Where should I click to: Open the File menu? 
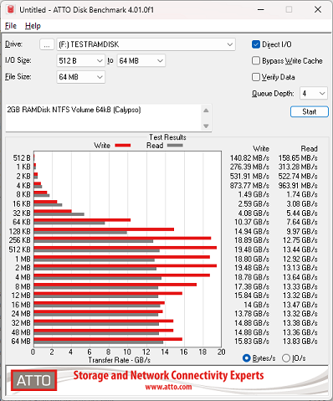[11, 26]
